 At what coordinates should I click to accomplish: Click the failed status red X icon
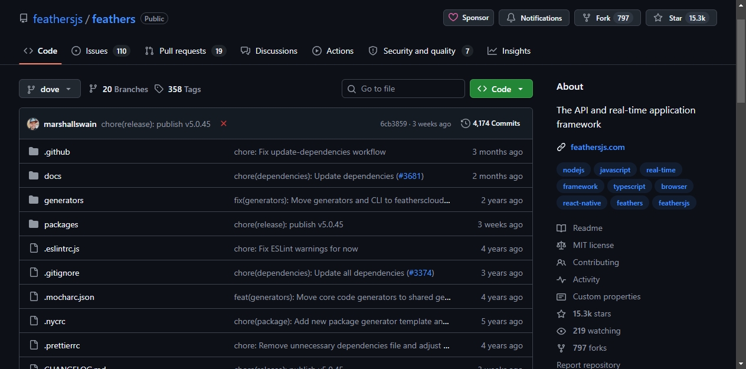click(x=224, y=123)
